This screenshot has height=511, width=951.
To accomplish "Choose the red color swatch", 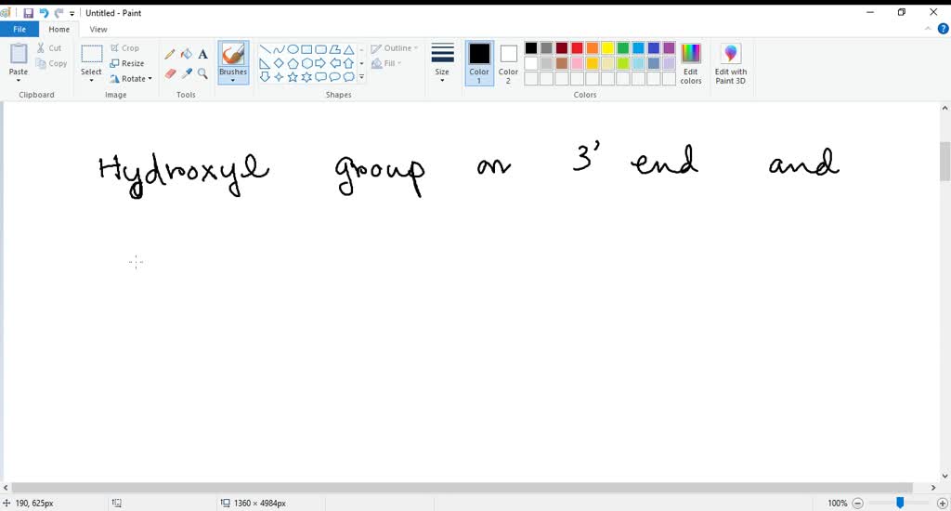I will point(577,48).
